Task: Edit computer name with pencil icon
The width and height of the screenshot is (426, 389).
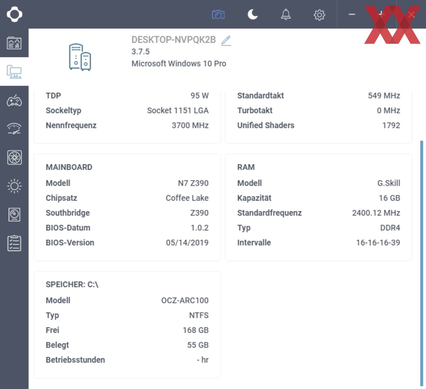Action: tap(226, 40)
